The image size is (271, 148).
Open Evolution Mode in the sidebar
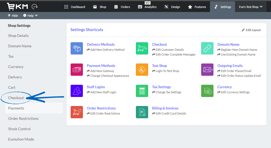point(21,139)
